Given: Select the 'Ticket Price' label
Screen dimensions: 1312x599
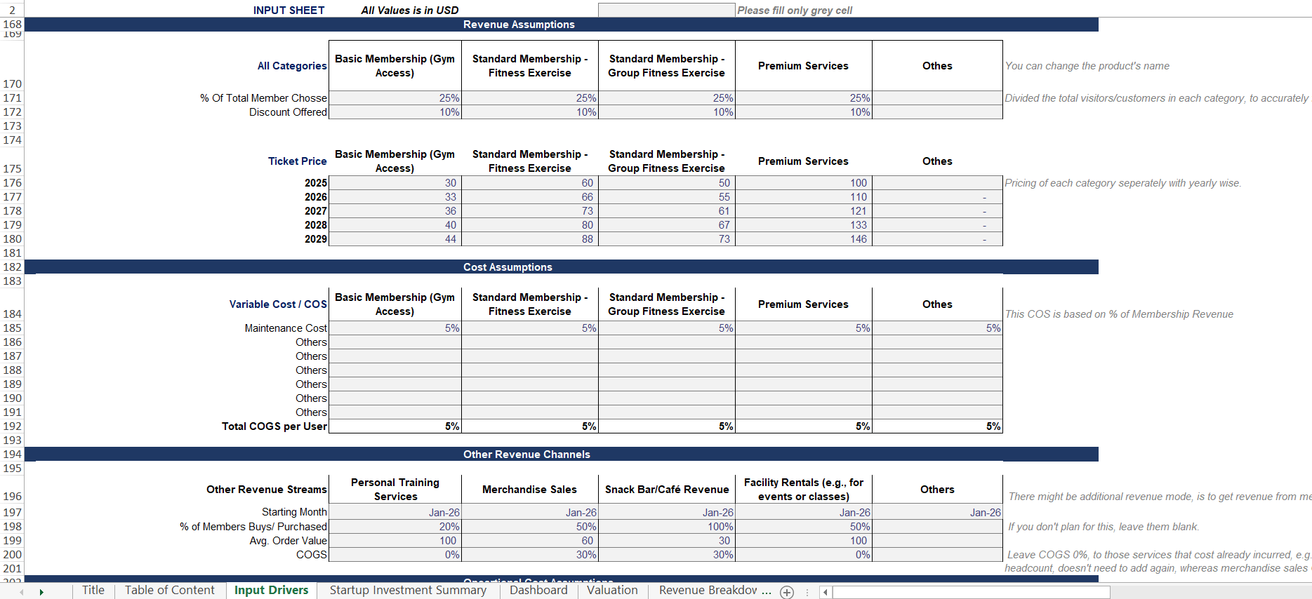Looking at the screenshot, I should 297,161.
